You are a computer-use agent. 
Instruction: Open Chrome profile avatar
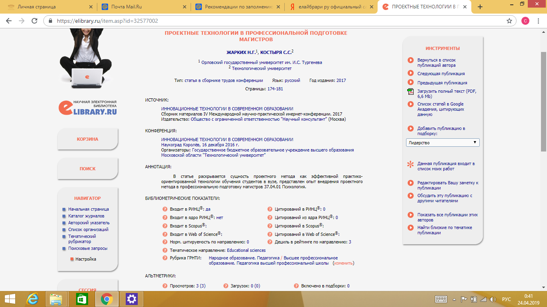[525, 21]
